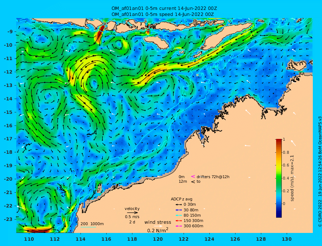322x246 pixels.
Task: Click the '0-30m' ADCP depth label
Action: point(190,205)
